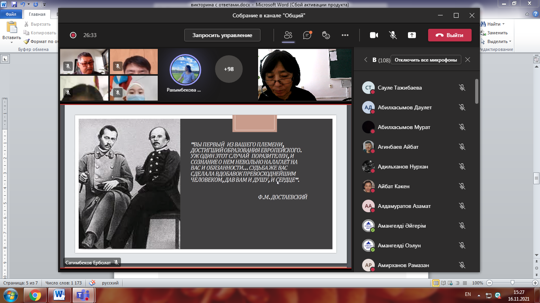Toggle mute icon for Амирханов Рамазан
This screenshot has width=540, height=303.
pos(462,265)
